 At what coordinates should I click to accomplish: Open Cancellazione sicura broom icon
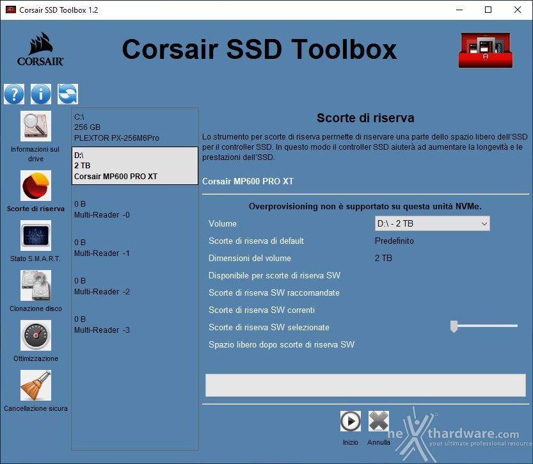coord(36,385)
